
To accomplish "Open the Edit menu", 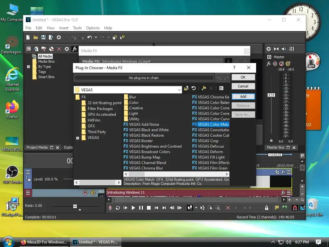I will point(39,28).
